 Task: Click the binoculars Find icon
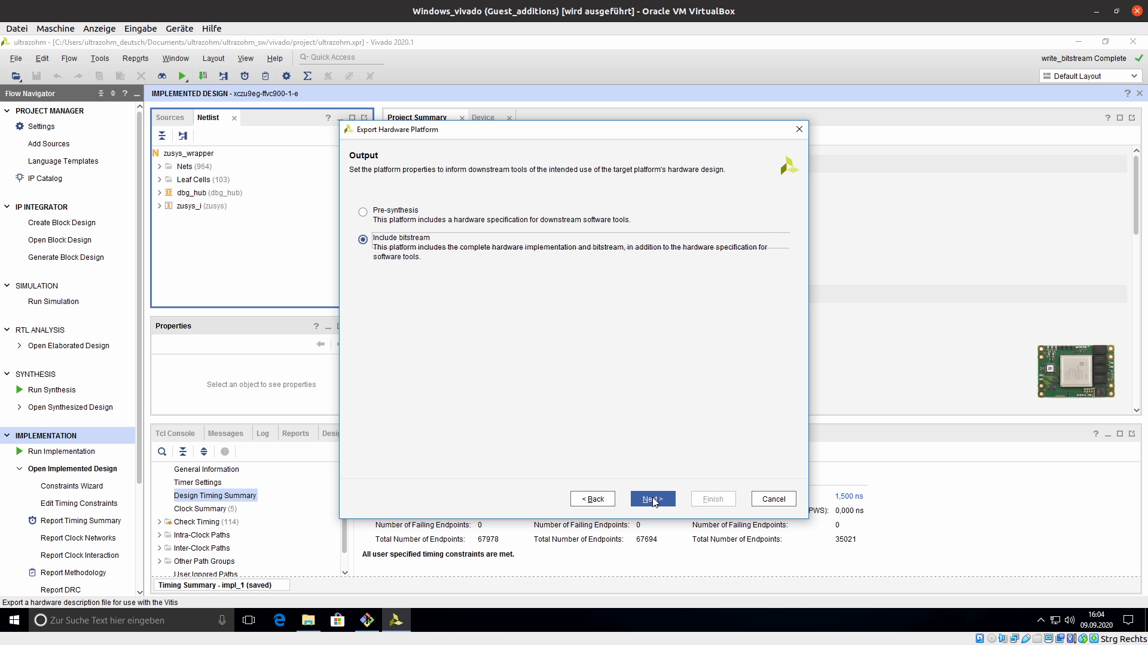161,76
